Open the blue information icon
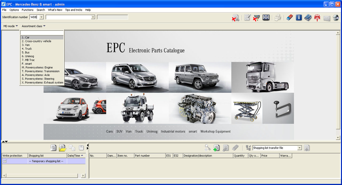The height and width of the screenshot is (185, 342). (299, 18)
